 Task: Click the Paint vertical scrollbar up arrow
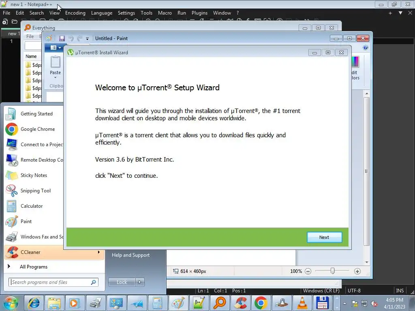(367, 94)
